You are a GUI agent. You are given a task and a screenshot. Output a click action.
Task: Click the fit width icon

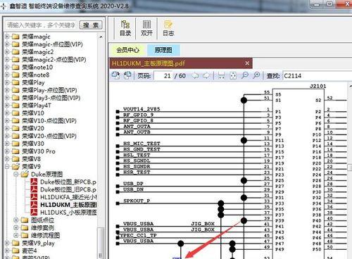(221, 75)
